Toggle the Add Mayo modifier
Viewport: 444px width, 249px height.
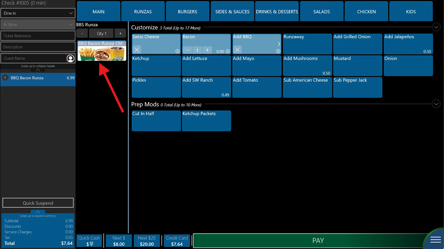point(257,66)
